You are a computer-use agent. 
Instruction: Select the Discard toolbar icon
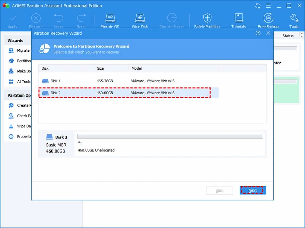click(36, 20)
